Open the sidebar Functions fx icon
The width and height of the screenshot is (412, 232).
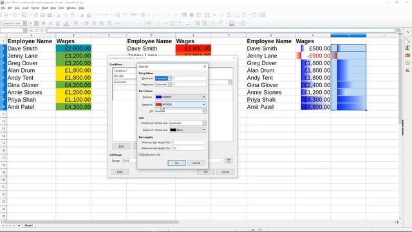point(407,70)
